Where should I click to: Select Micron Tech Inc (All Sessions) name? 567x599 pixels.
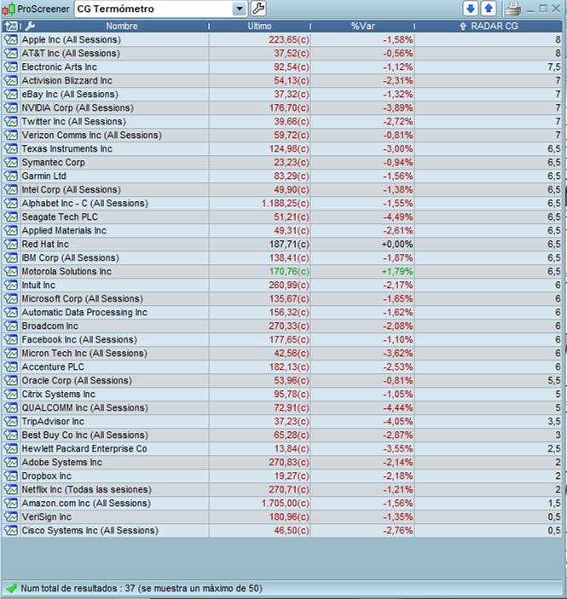(84, 354)
